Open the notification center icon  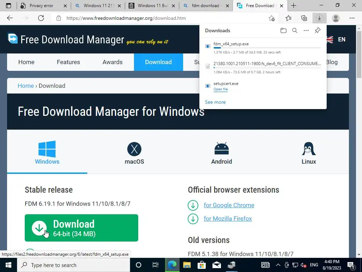pyautogui.click(x=351, y=265)
